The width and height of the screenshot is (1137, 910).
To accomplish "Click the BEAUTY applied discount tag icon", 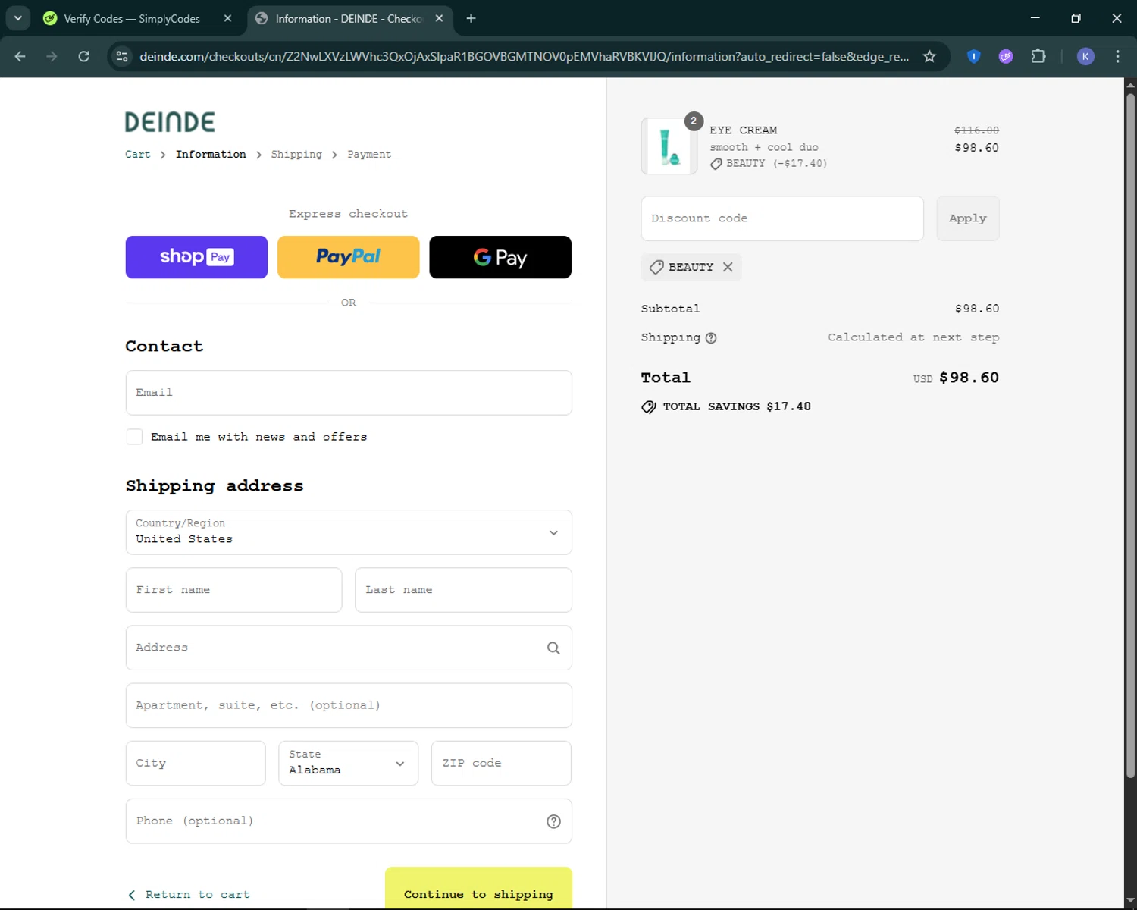I will click(656, 267).
